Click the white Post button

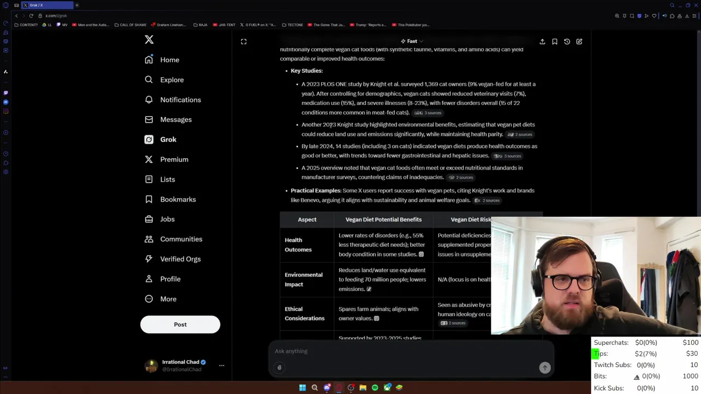(x=180, y=325)
